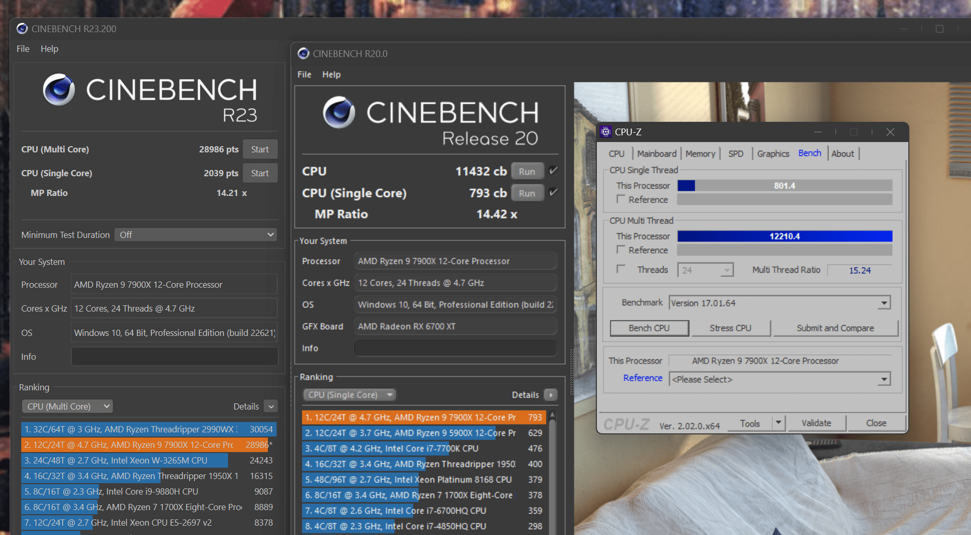Click the Cinebench R23 sphere logo

pyautogui.click(x=59, y=90)
